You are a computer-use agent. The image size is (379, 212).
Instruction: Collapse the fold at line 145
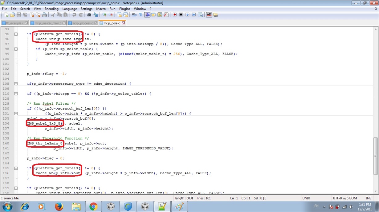click(16, 168)
